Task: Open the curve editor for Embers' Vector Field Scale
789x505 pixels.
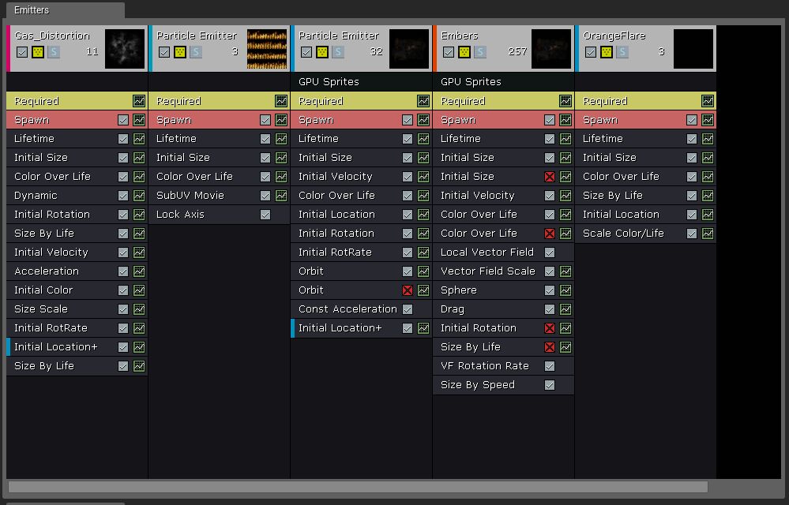Action: click(565, 271)
